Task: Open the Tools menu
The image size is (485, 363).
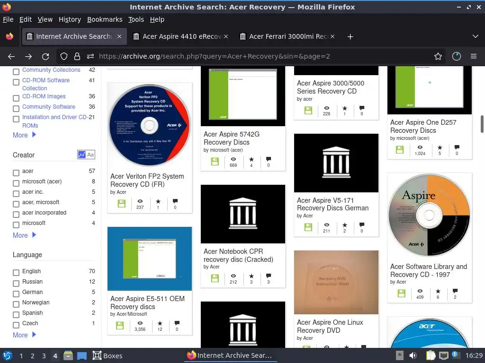Action: point(136,19)
